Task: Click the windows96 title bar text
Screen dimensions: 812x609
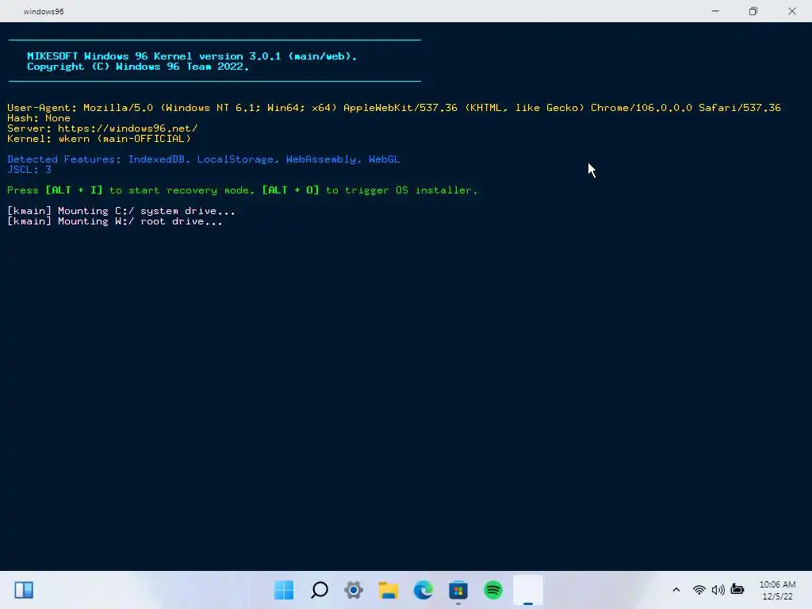Action: pyautogui.click(x=44, y=11)
